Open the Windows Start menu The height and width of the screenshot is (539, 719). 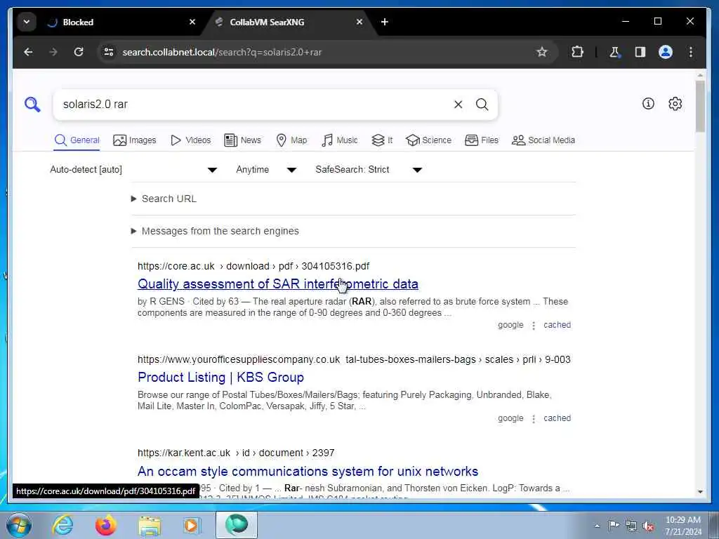(x=19, y=525)
